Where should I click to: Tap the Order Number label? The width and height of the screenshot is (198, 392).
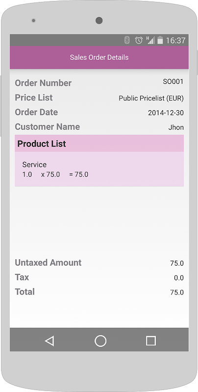(x=43, y=83)
